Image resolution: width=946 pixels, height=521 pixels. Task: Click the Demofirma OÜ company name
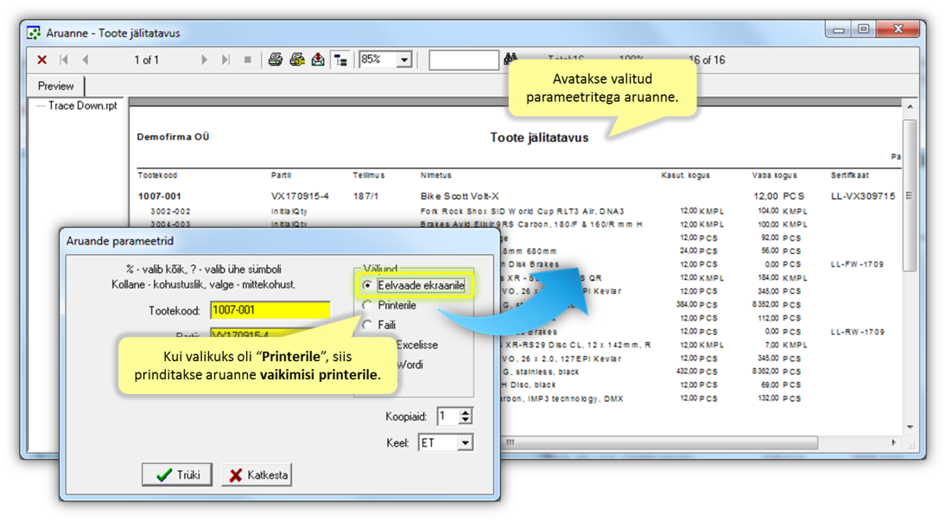coord(173,137)
